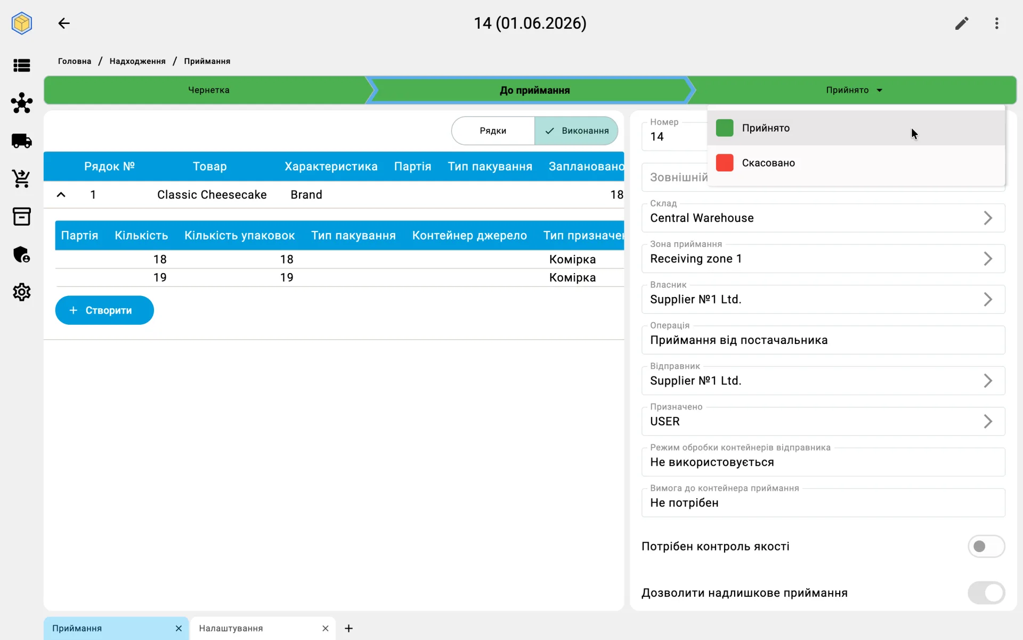Open the shield security sidebar icon
Screen dimensions: 1023x640
[x=22, y=255]
